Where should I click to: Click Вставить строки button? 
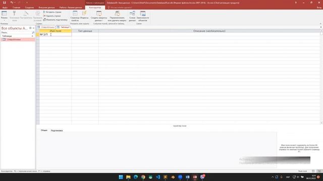(x=52, y=12)
